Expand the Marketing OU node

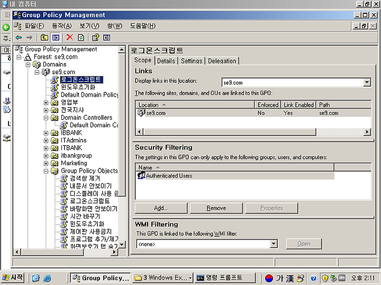click(x=46, y=164)
